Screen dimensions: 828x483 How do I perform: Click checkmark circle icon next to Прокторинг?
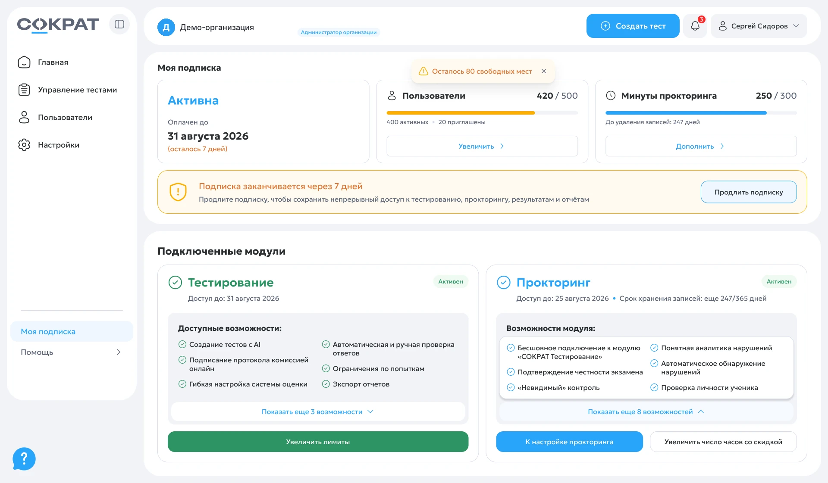pyautogui.click(x=504, y=283)
